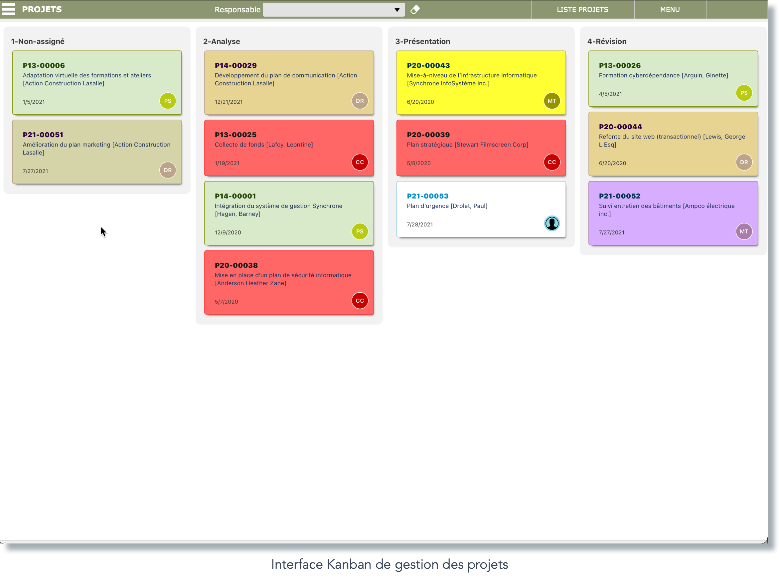Click description 'Plan d'urgence [Drolet, Paul]'

click(x=447, y=206)
